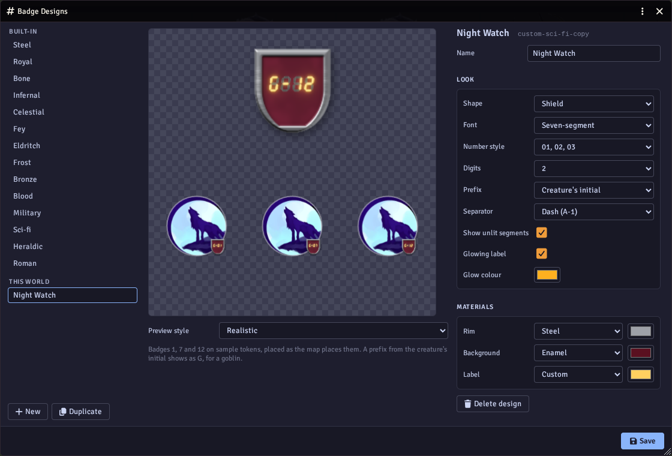Select the Fey built-in design
The height and width of the screenshot is (456, 672).
pos(73,129)
